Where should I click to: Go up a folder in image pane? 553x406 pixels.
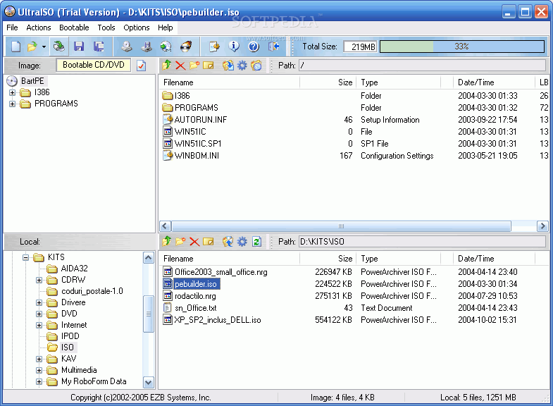click(x=166, y=66)
